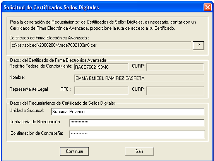
Task: Close the Solicitud de Certificados dialog
Action: pos(207,7)
